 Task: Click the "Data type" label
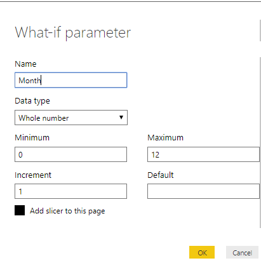coord(32,101)
